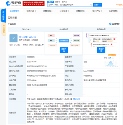Click the red 2 company count link
The image size is (123, 125).
click(x=24, y=40)
